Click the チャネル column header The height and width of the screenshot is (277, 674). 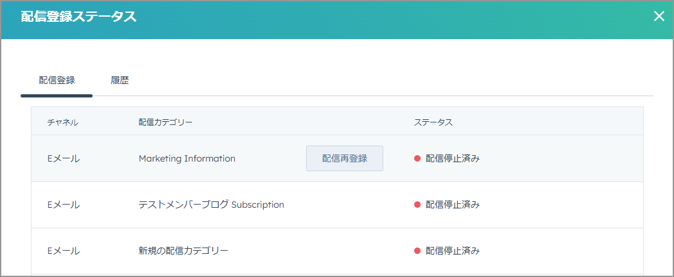(x=63, y=122)
